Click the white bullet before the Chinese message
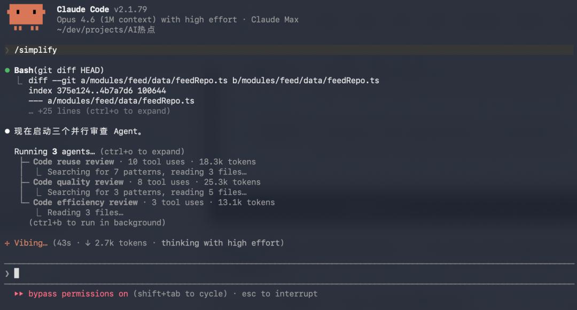Viewport: 577px width, 310px height. pos(7,131)
